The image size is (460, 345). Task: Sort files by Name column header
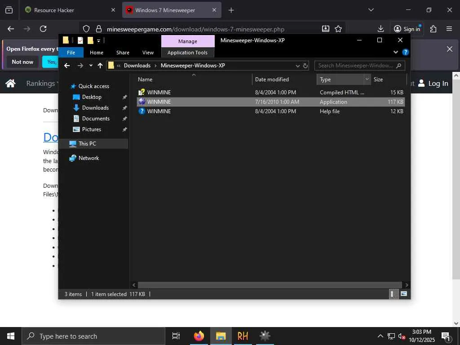tap(194, 80)
